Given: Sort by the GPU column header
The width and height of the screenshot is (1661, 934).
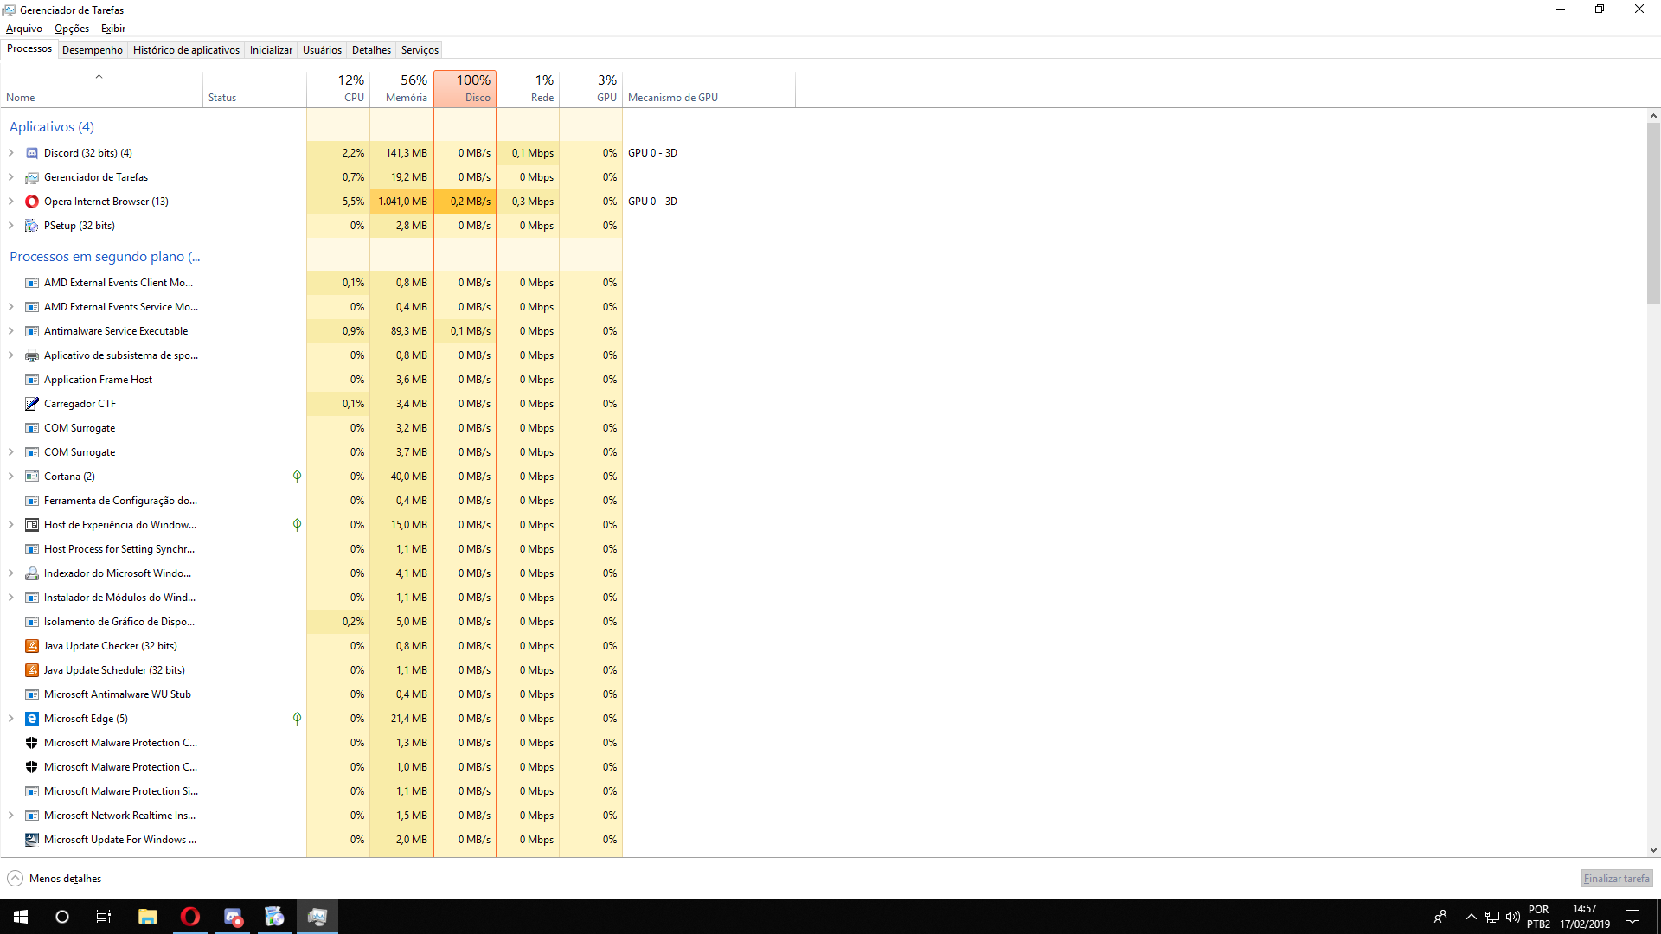Looking at the screenshot, I should coord(591,88).
